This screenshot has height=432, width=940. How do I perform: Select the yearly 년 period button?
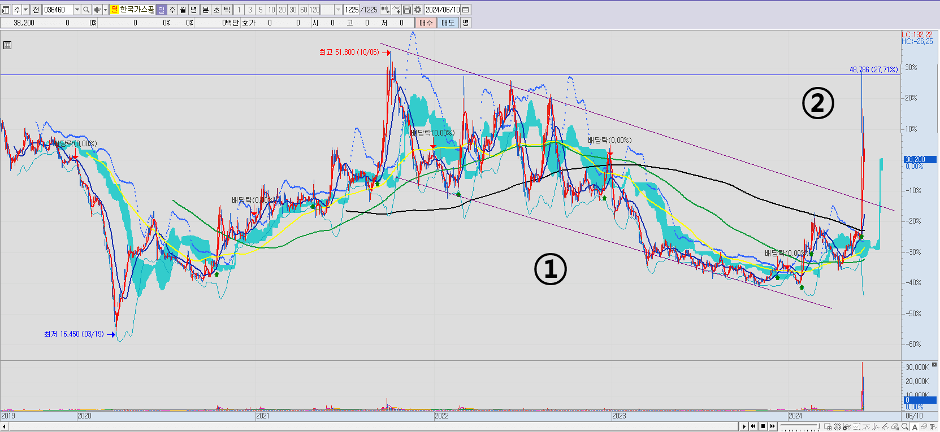tap(193, 10)
